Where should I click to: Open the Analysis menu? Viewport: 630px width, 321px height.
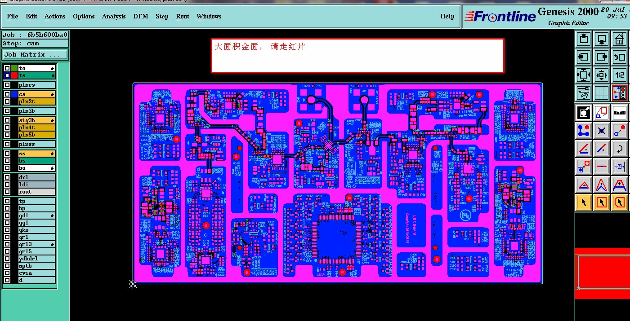click(114, 16)
